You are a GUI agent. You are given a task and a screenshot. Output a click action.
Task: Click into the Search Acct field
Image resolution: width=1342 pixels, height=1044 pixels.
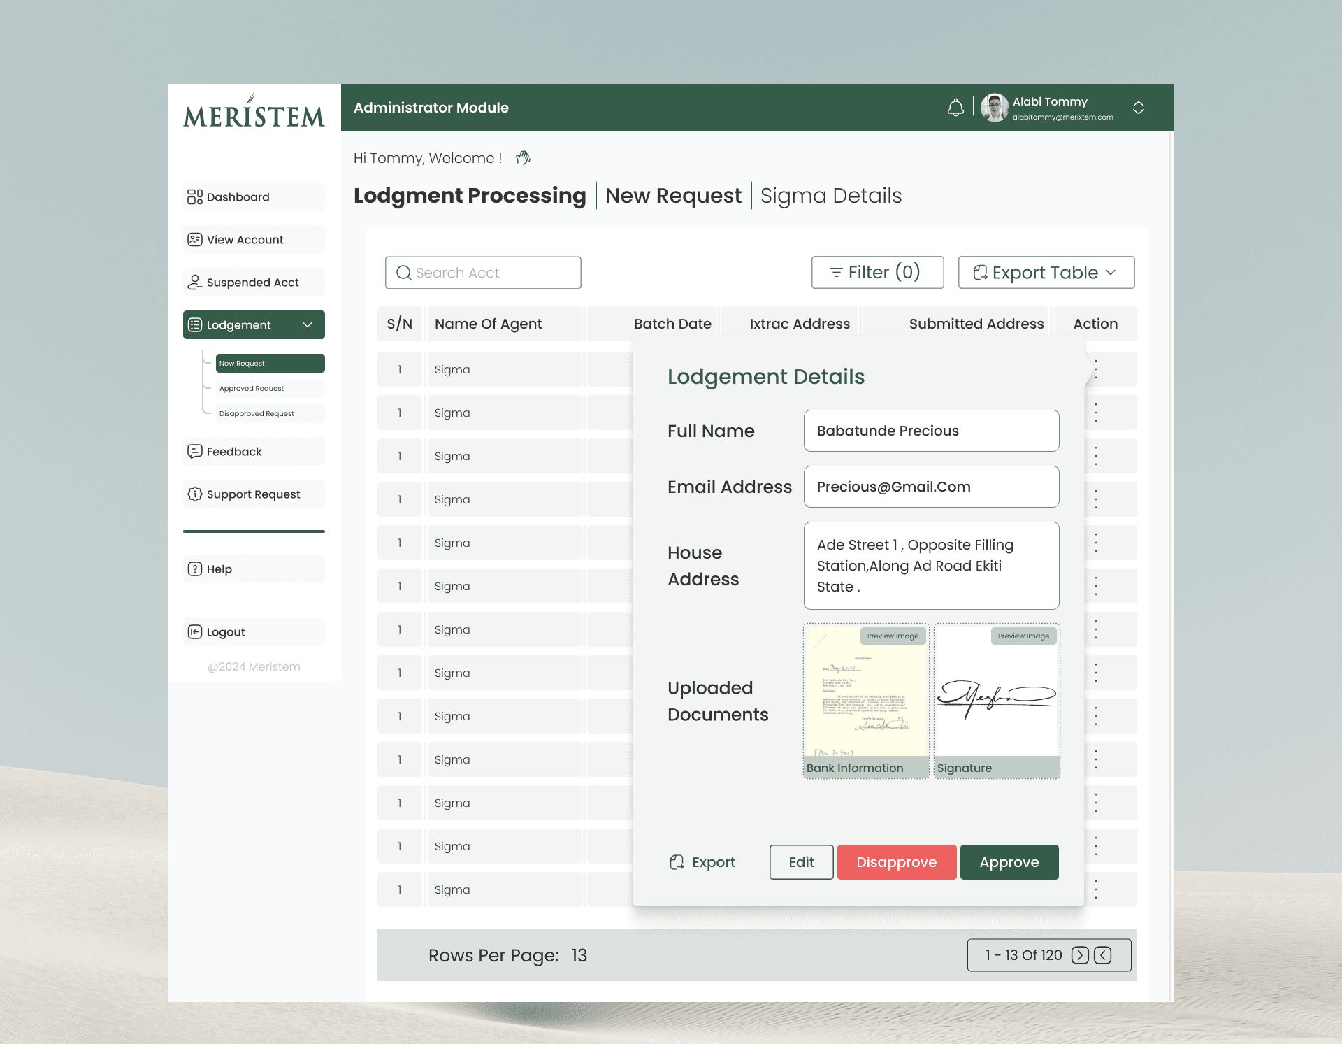coord(483,273)
